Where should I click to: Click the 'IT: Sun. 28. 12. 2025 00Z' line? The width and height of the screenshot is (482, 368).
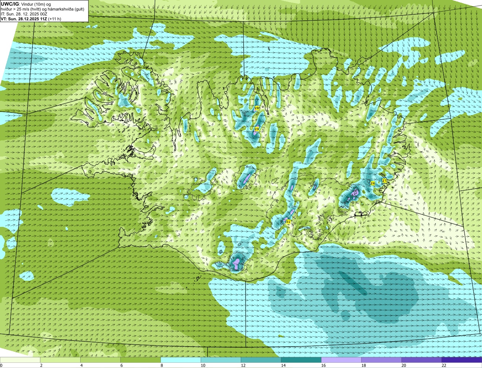point(24,14)
